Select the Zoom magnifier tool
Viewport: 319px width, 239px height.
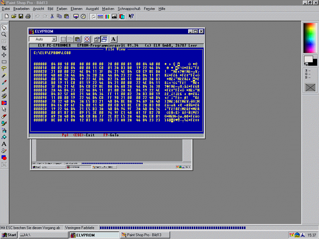tap(4, 34)
